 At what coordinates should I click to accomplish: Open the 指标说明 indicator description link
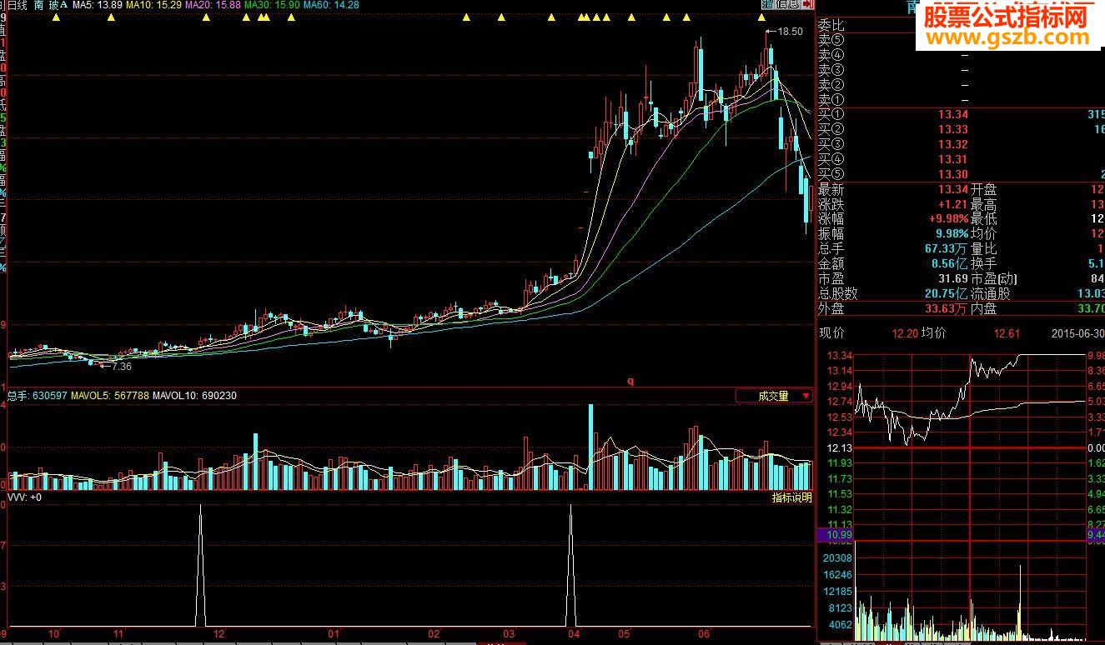791,497
